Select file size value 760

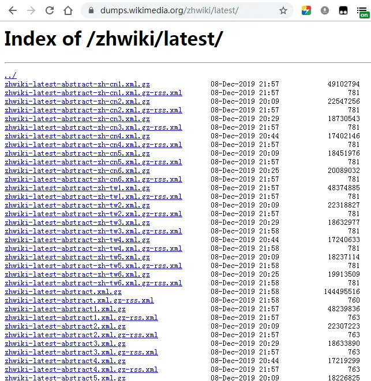(354, 300)
